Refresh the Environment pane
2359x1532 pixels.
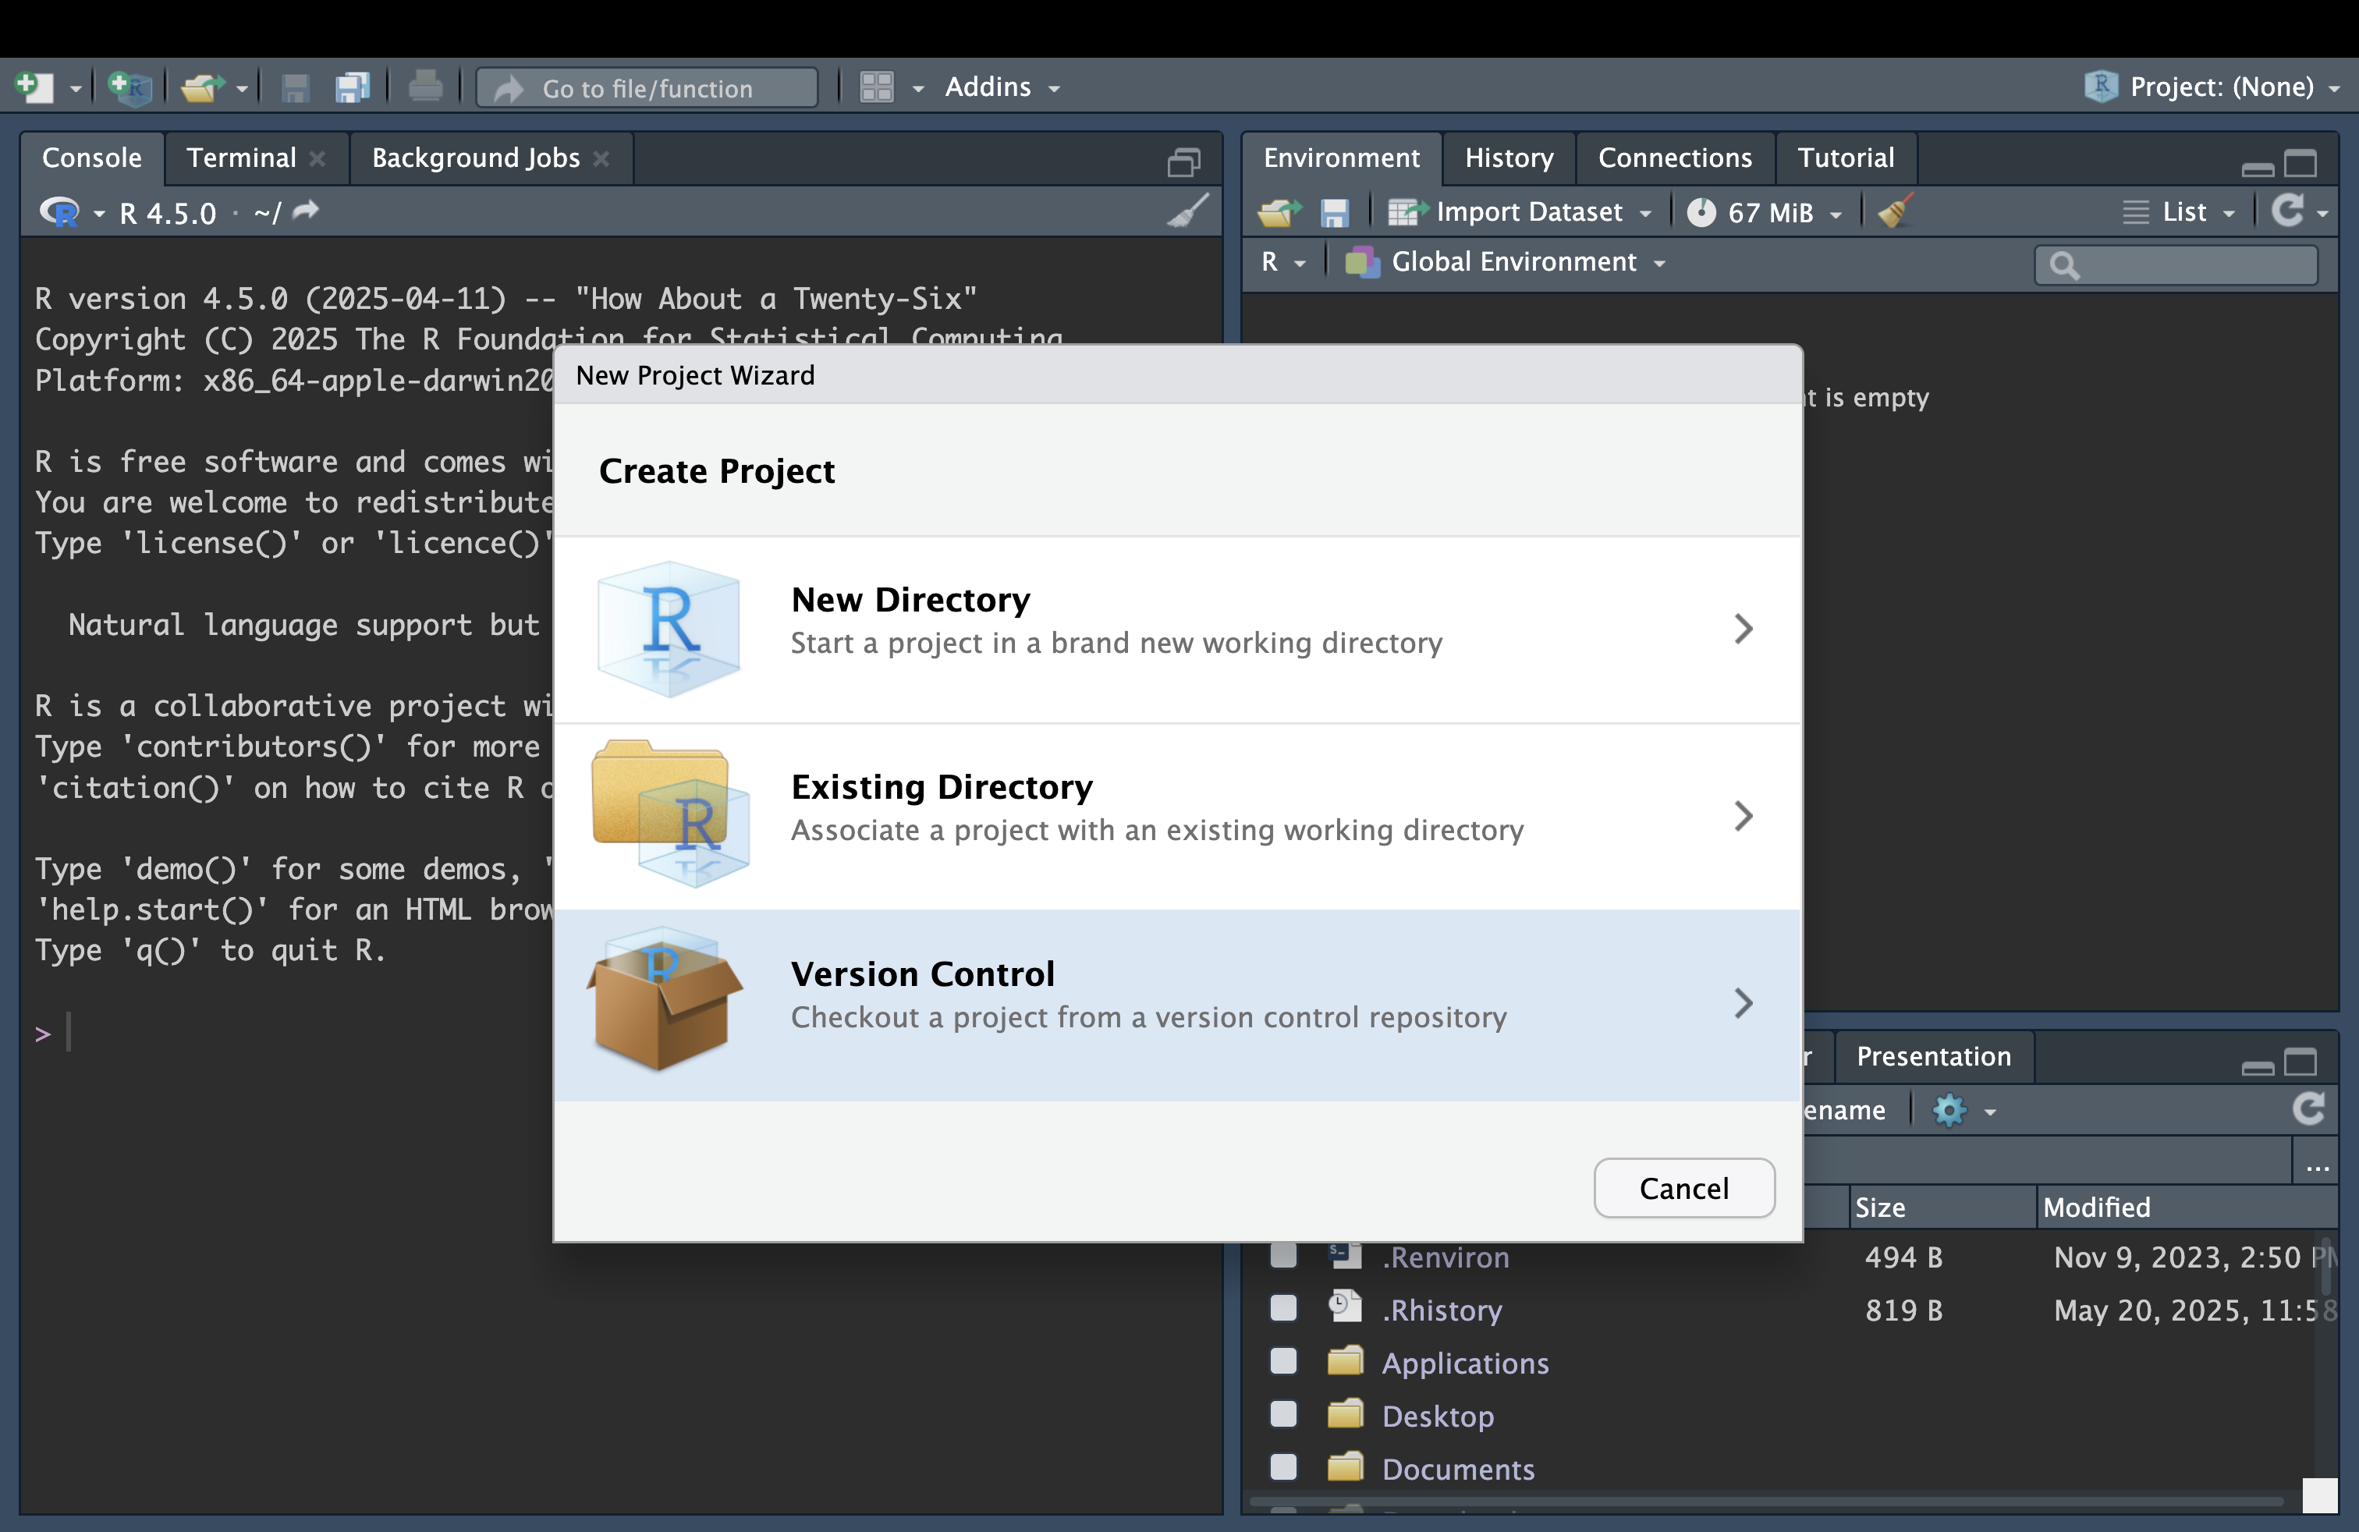click(2288, 210)
